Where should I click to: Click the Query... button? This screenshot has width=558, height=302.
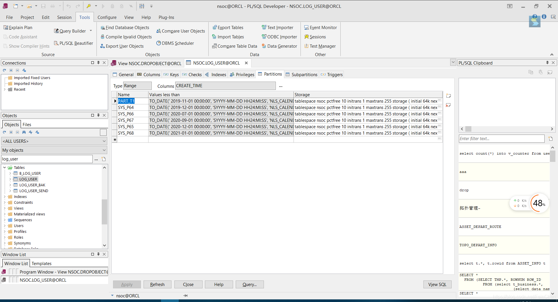(x=250, y=285)
